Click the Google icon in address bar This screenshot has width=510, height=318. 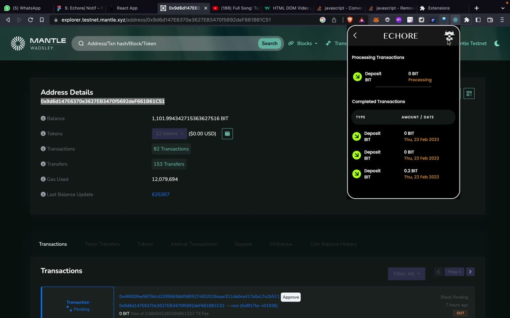tap(323, 20)
